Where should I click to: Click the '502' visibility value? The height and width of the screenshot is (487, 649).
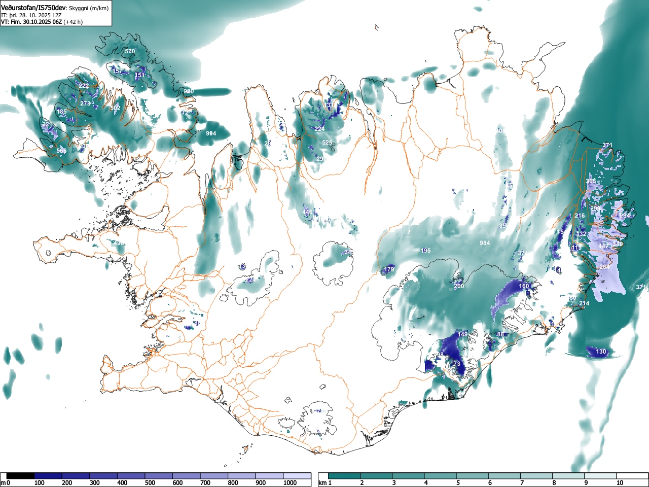coord(116,108)
